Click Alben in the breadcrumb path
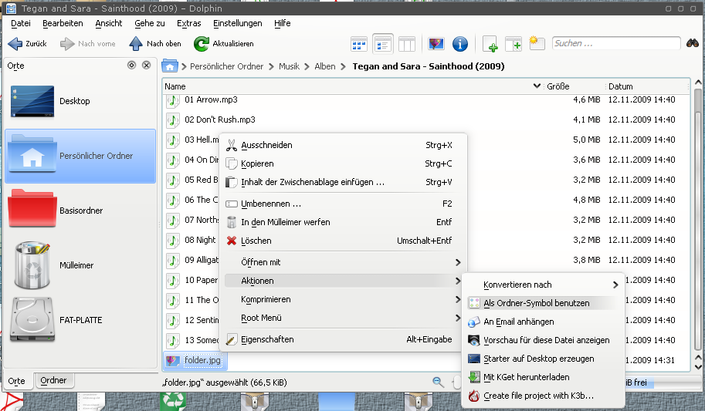This screenshot has width=705, height=411. pos(324,66)
